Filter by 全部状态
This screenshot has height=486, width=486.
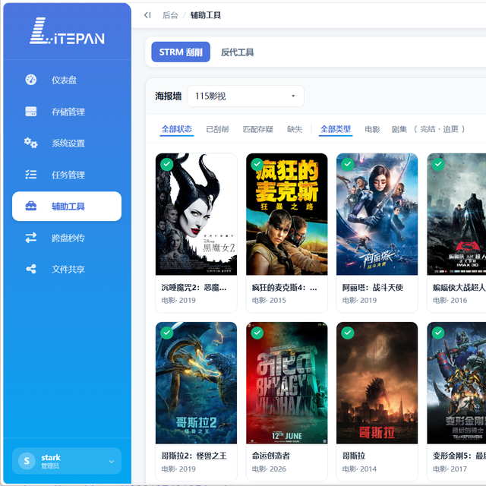177,129
